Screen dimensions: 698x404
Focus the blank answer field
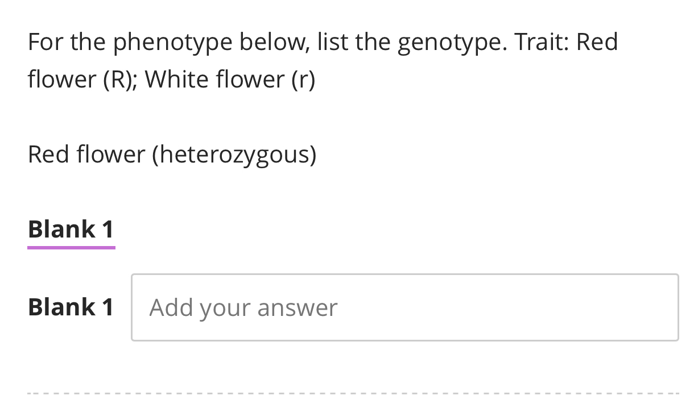405,307
